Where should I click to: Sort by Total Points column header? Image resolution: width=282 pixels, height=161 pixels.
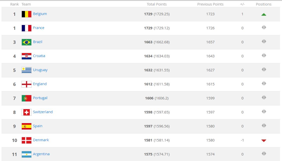point(157,4)
